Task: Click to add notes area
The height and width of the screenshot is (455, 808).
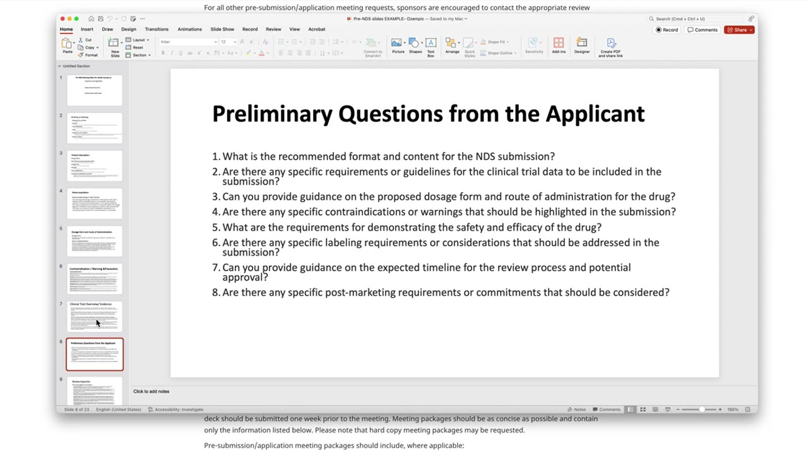Action: coord(151,391)
